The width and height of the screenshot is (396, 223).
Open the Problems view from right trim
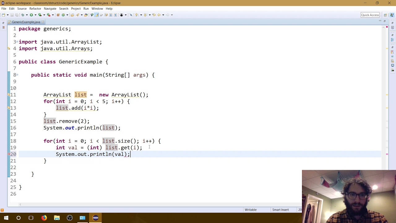(x=393, y=52)
